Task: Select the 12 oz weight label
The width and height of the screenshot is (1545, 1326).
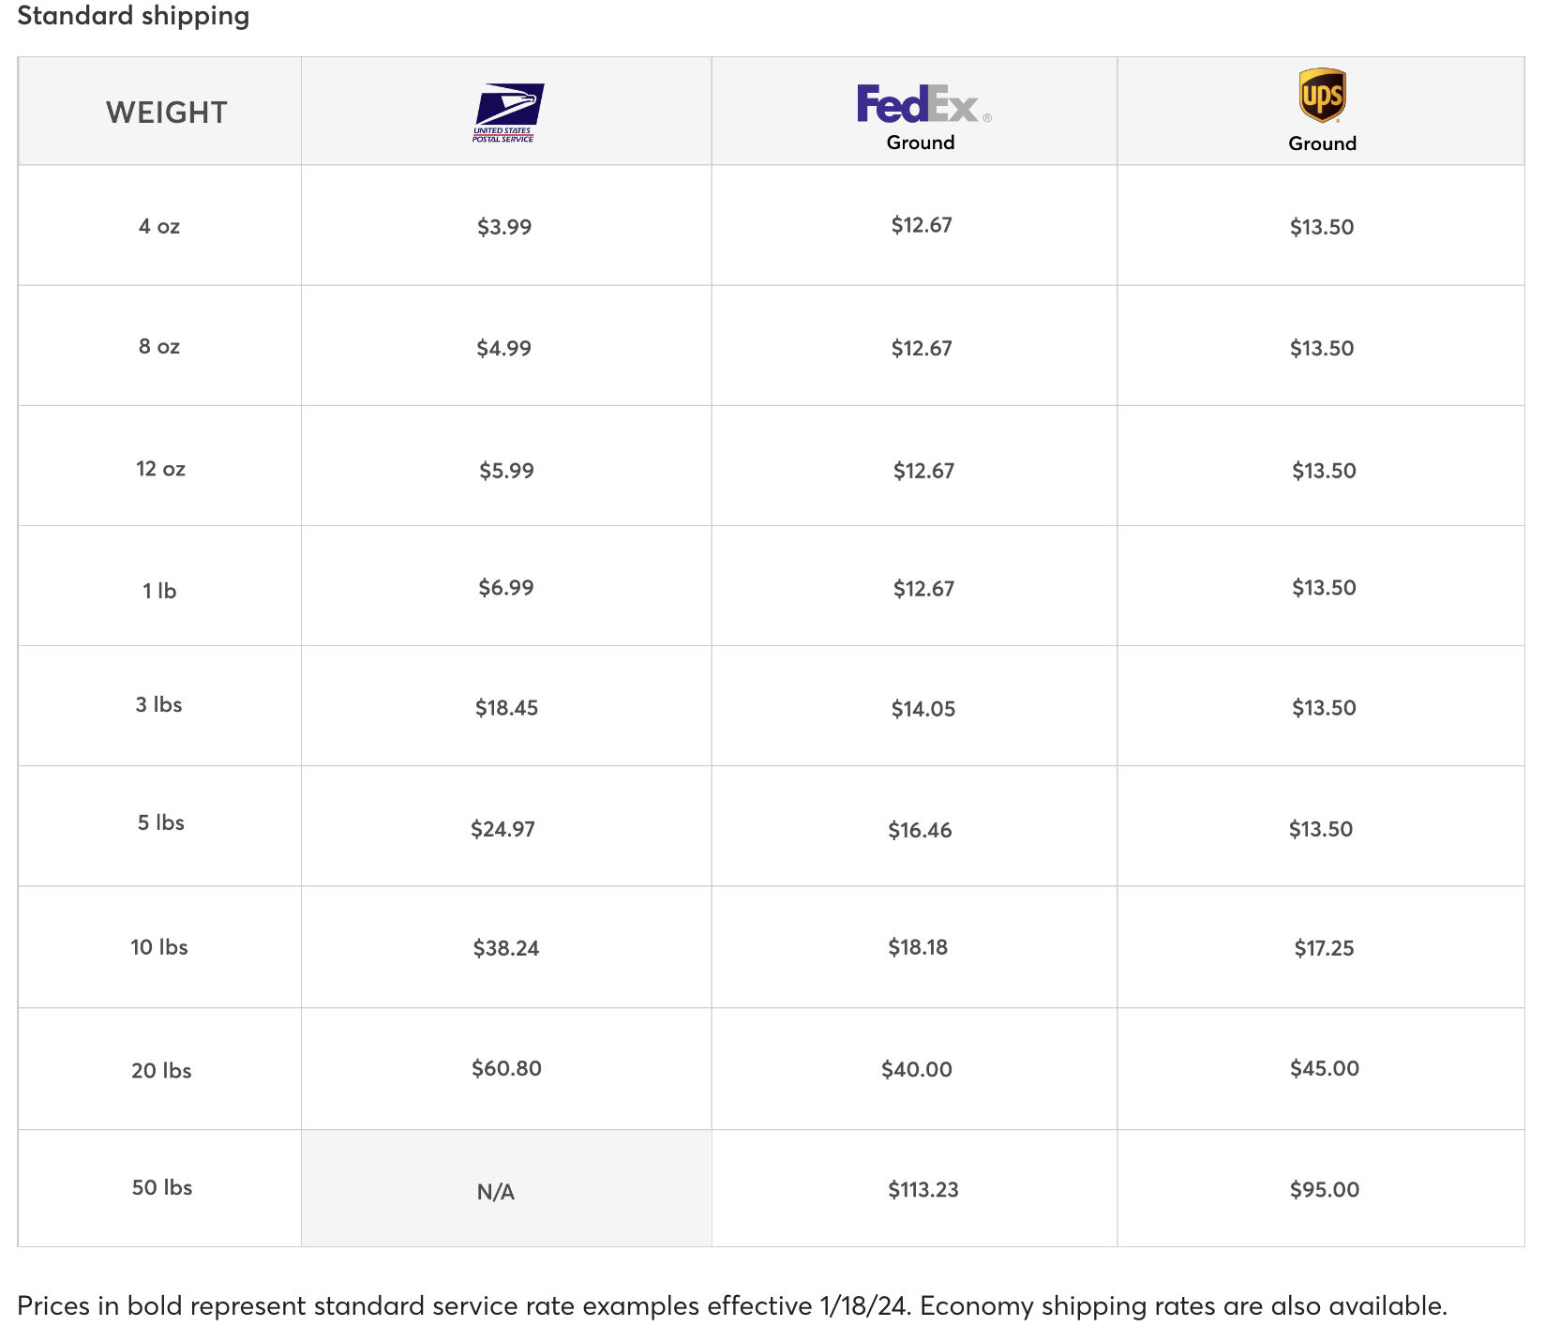Action: click(x=160, y=469)
